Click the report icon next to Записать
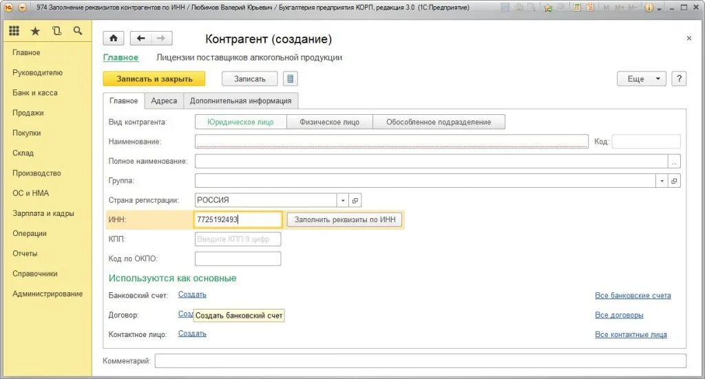 click(x=291, y=79)
